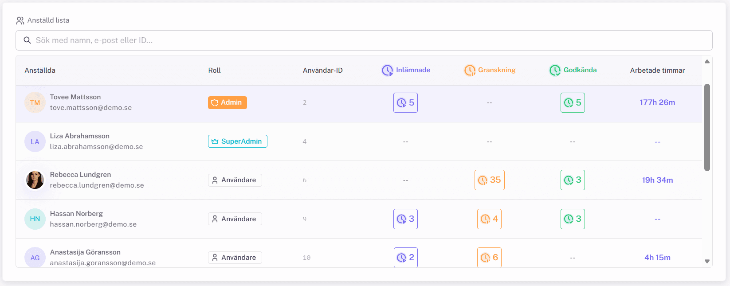730x286 pixels.
Task: Click the HN avatar for Hassan Norberg
Action: point(35,219)
